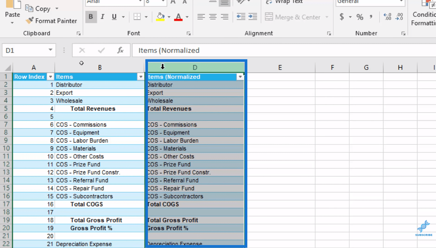Screen dimensions: 436x248
Task: Click Total COGS cell in column D
Action: point(195,204)
